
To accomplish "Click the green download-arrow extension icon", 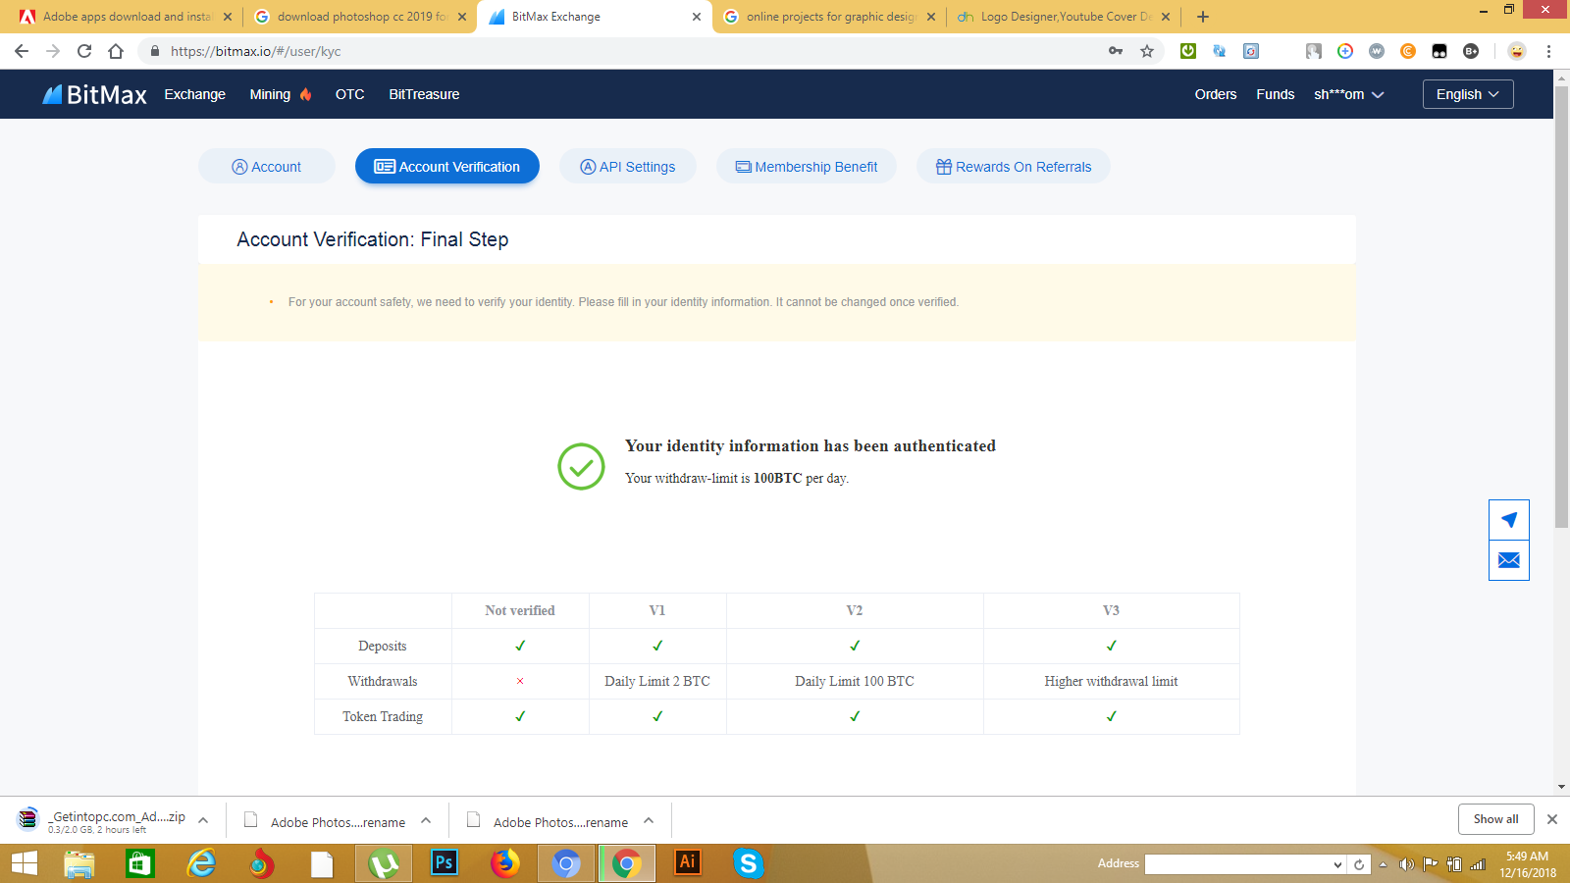I will tap(1188, 51).
